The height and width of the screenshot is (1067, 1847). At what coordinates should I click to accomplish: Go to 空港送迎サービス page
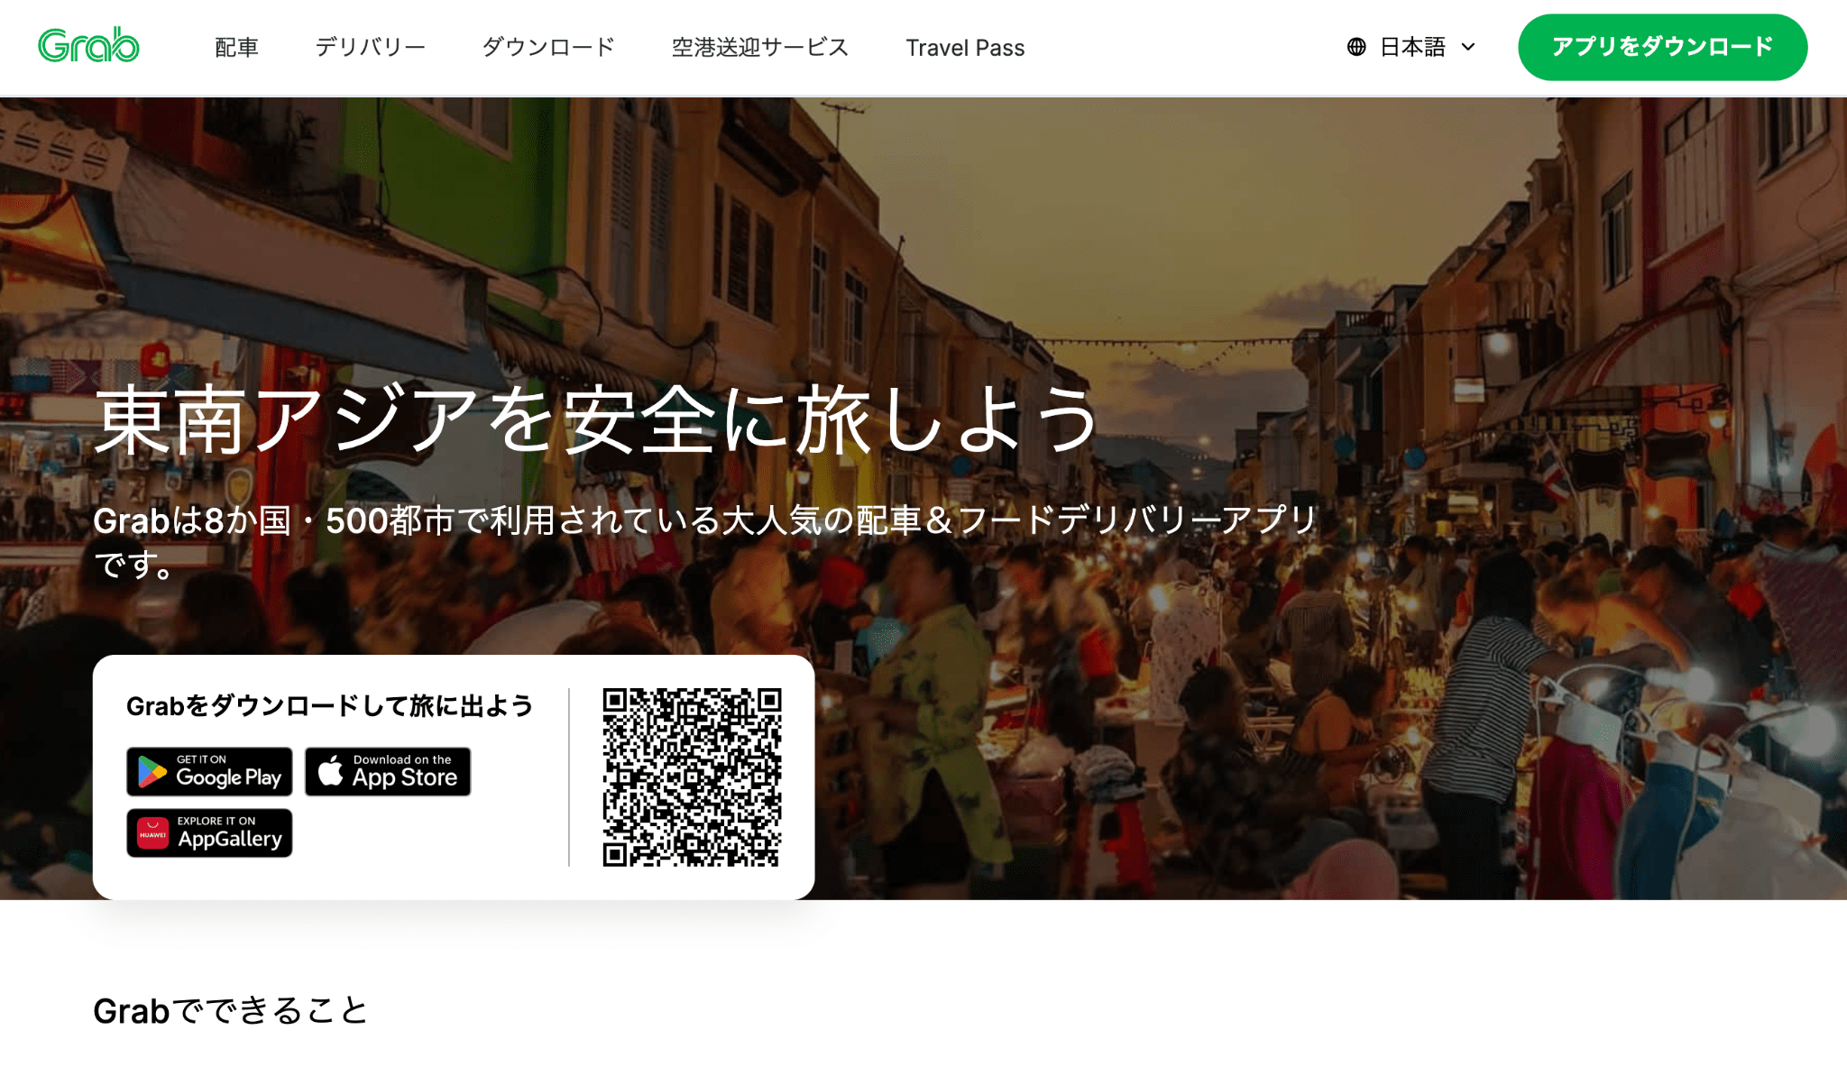pyautogui.click(x=758, y=47)
